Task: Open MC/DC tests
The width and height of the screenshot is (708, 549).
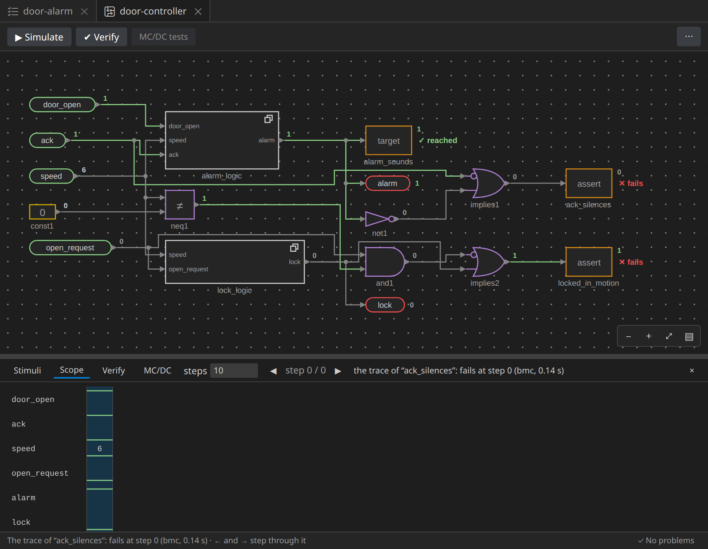Action: (x=164, y=37)
